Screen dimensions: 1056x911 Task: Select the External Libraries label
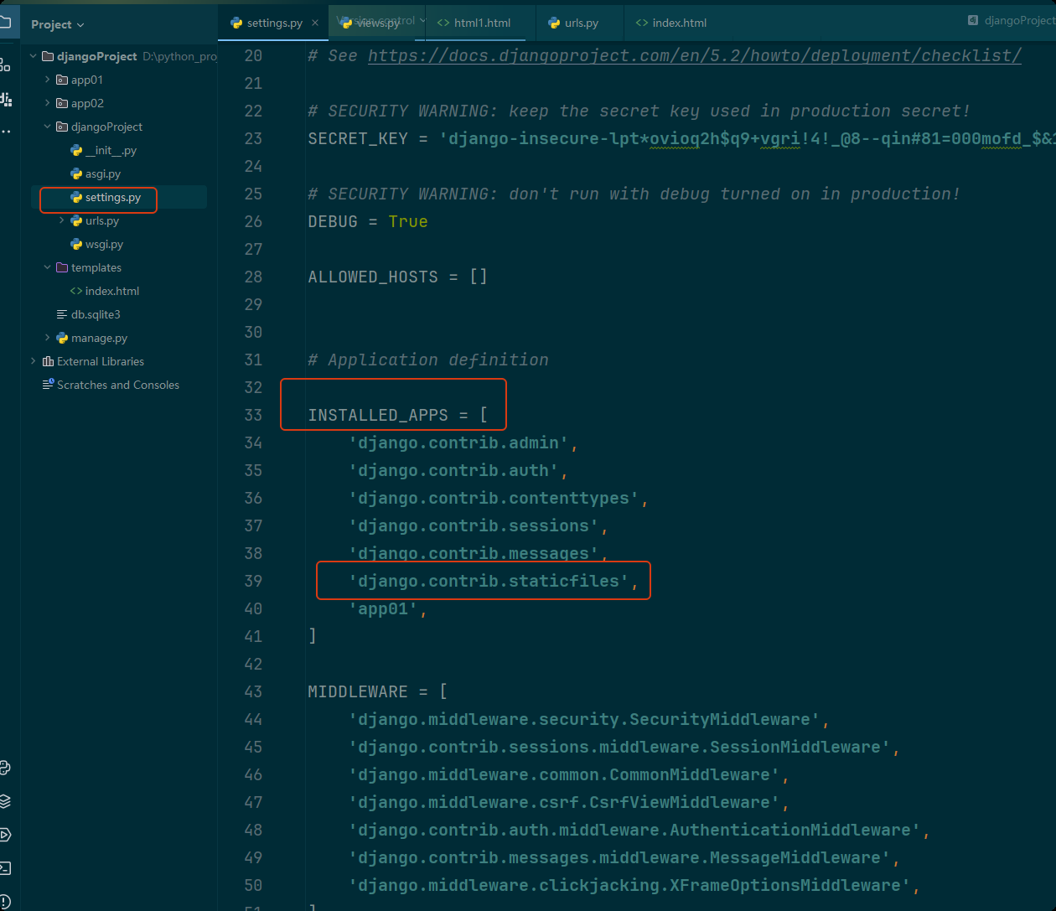coord(101,361)
